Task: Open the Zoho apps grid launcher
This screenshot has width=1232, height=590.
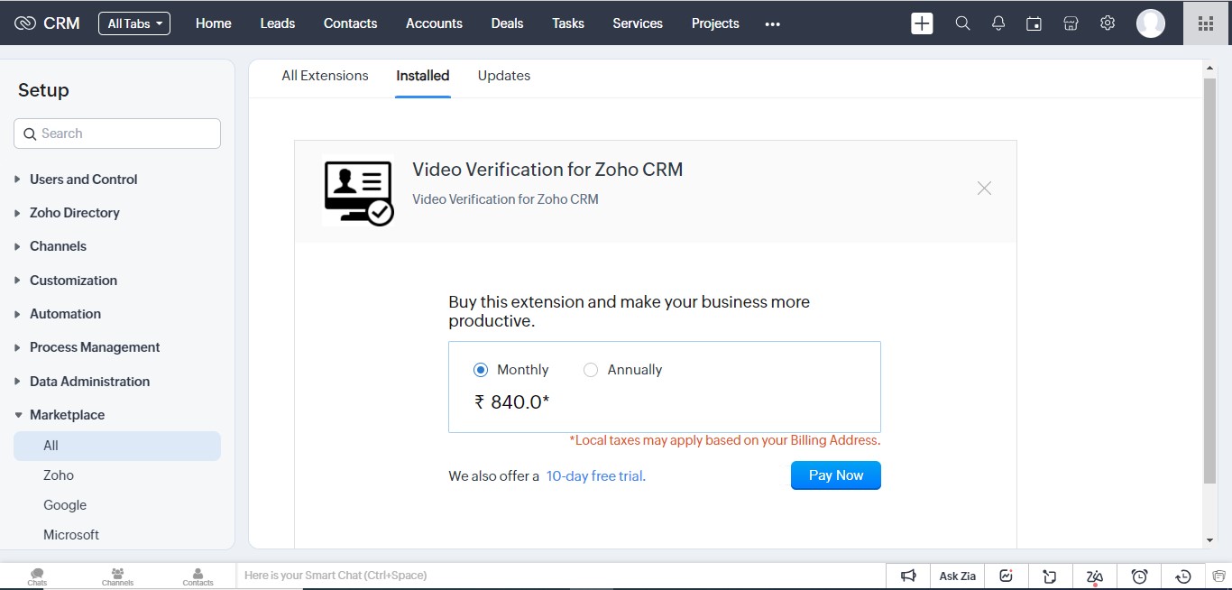Action: point(1206,23)
